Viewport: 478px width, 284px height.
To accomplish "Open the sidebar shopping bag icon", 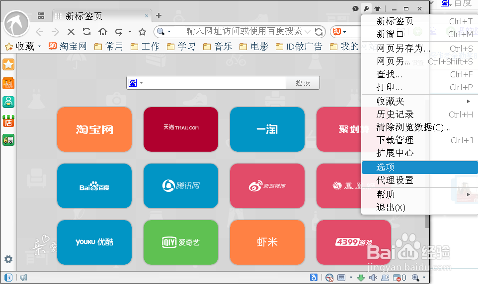I will (8, 83).
